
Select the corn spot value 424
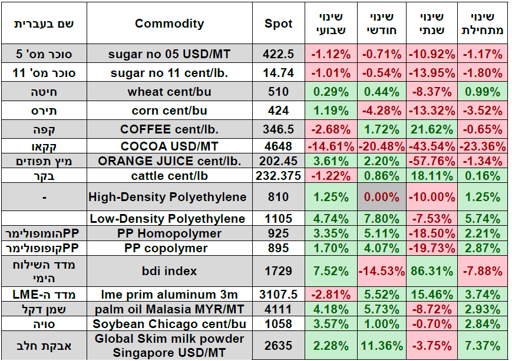point(278,111)
